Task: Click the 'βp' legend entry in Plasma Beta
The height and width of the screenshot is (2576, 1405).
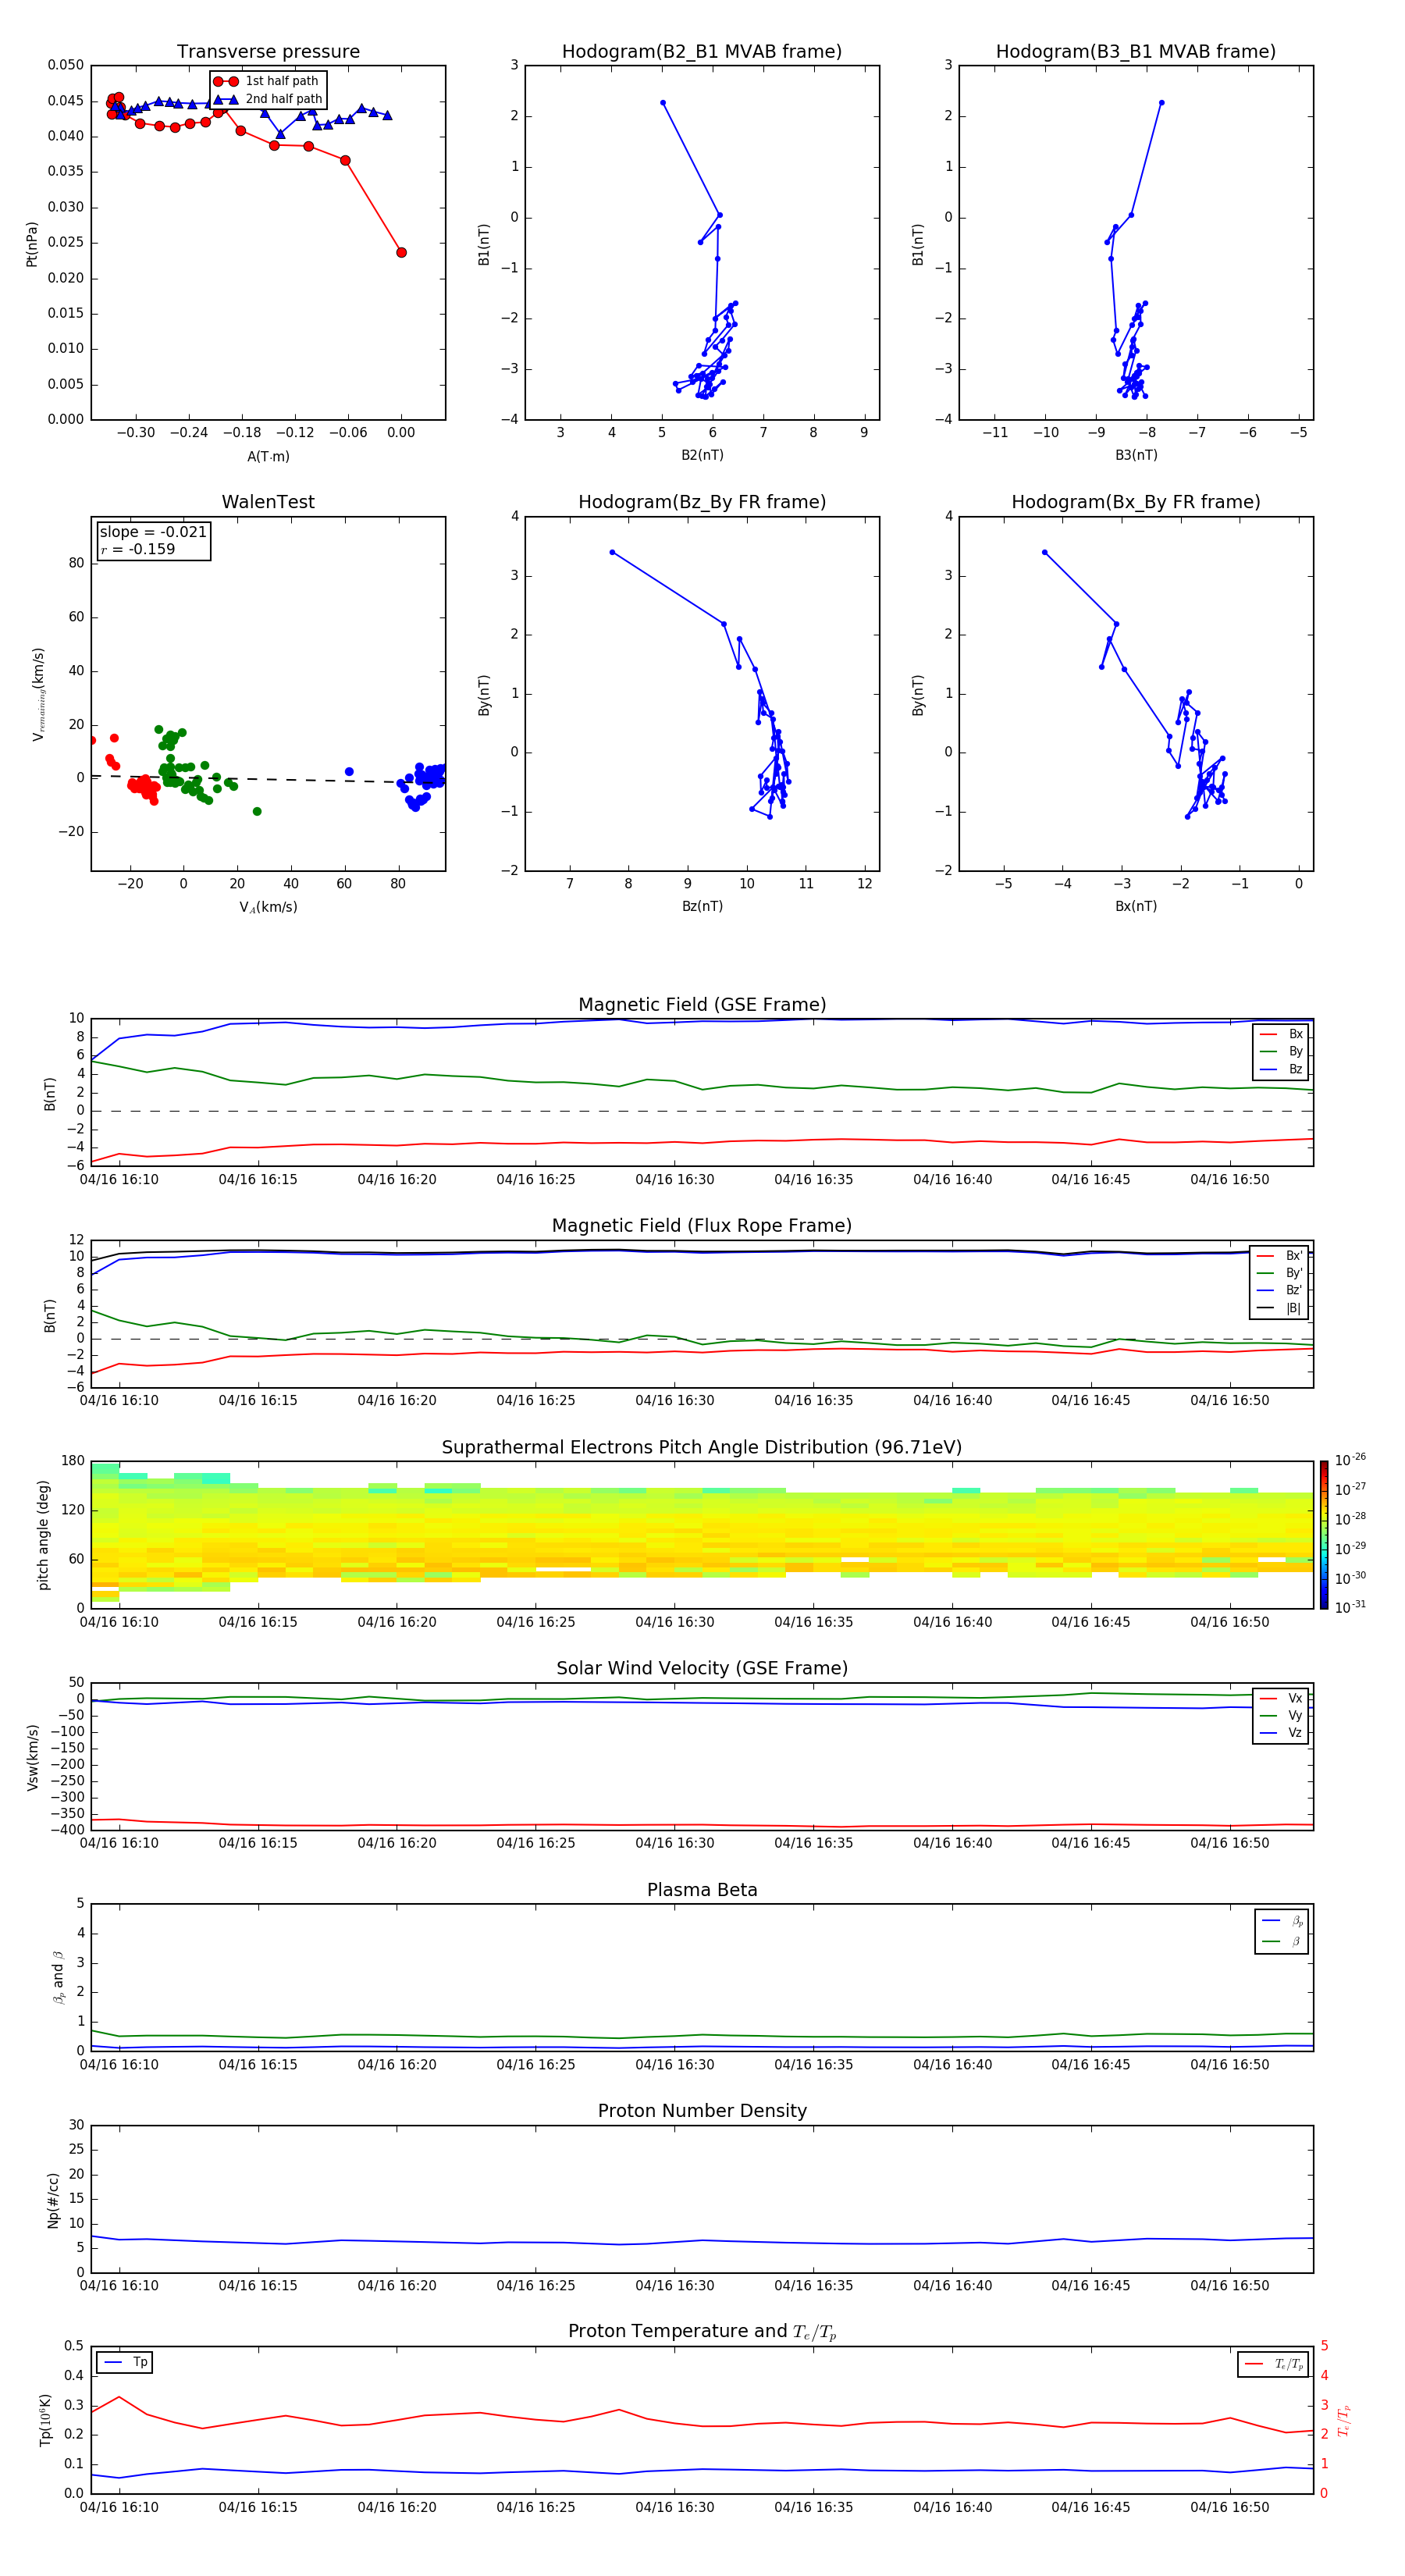Action: (x=1283, y=1921)
